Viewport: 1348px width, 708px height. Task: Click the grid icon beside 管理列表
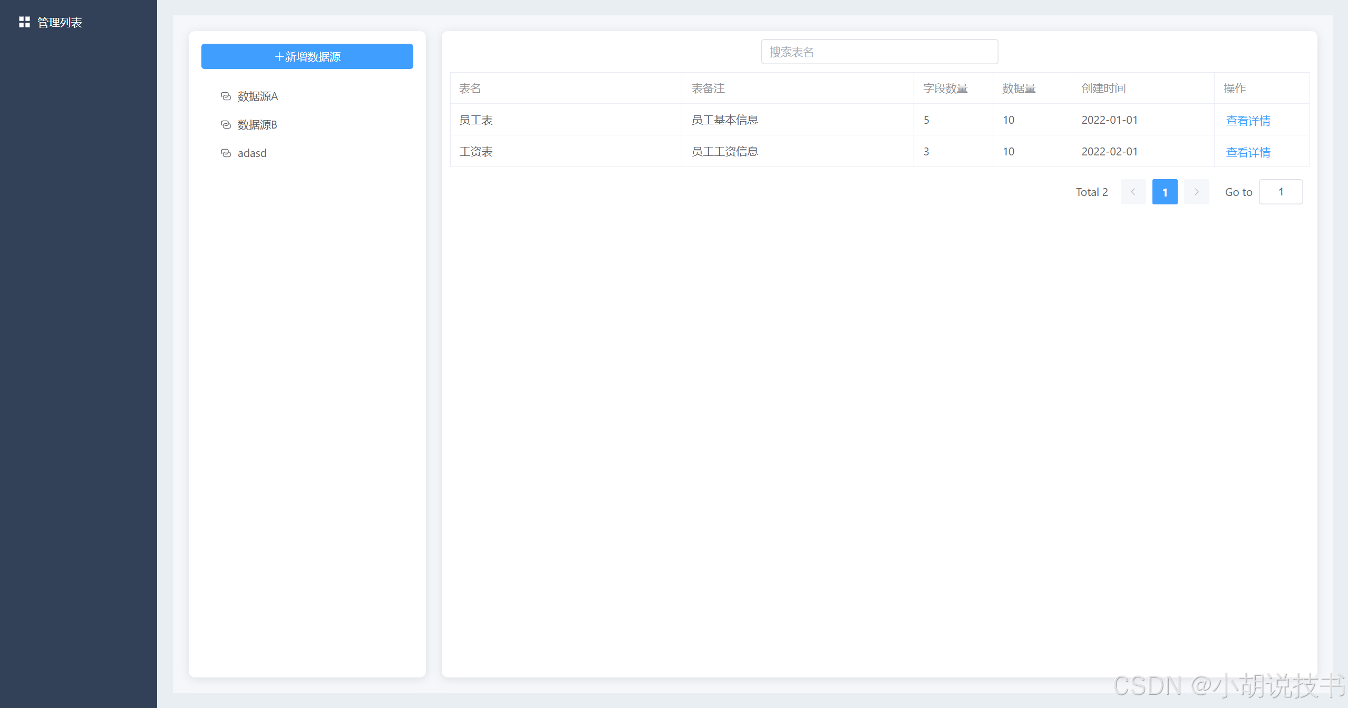tap(24, 22)
